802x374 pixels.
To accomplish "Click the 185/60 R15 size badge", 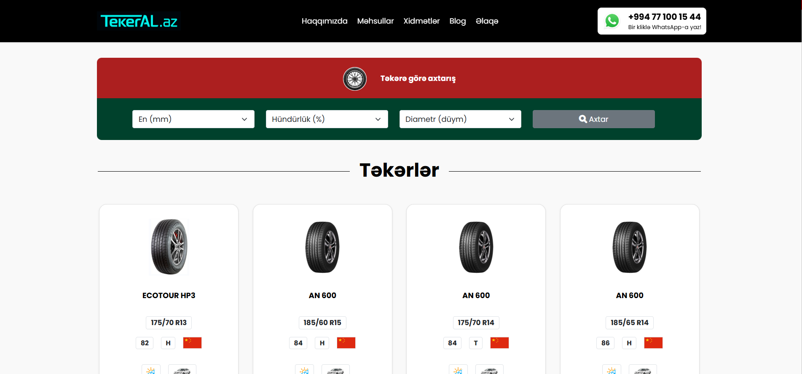I will coord(322,323).
